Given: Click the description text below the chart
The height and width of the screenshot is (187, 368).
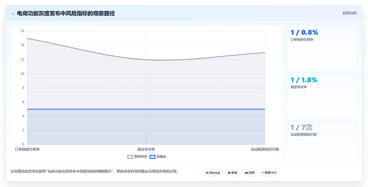Looking at the screenshot, I should coord(95,172).
